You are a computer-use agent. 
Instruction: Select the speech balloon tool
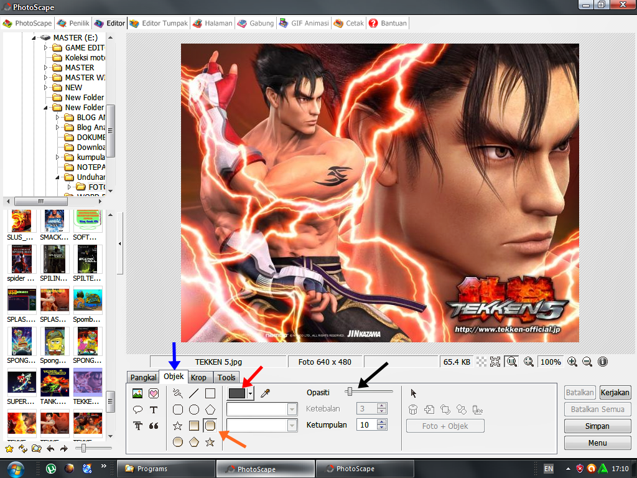point(137,410)
